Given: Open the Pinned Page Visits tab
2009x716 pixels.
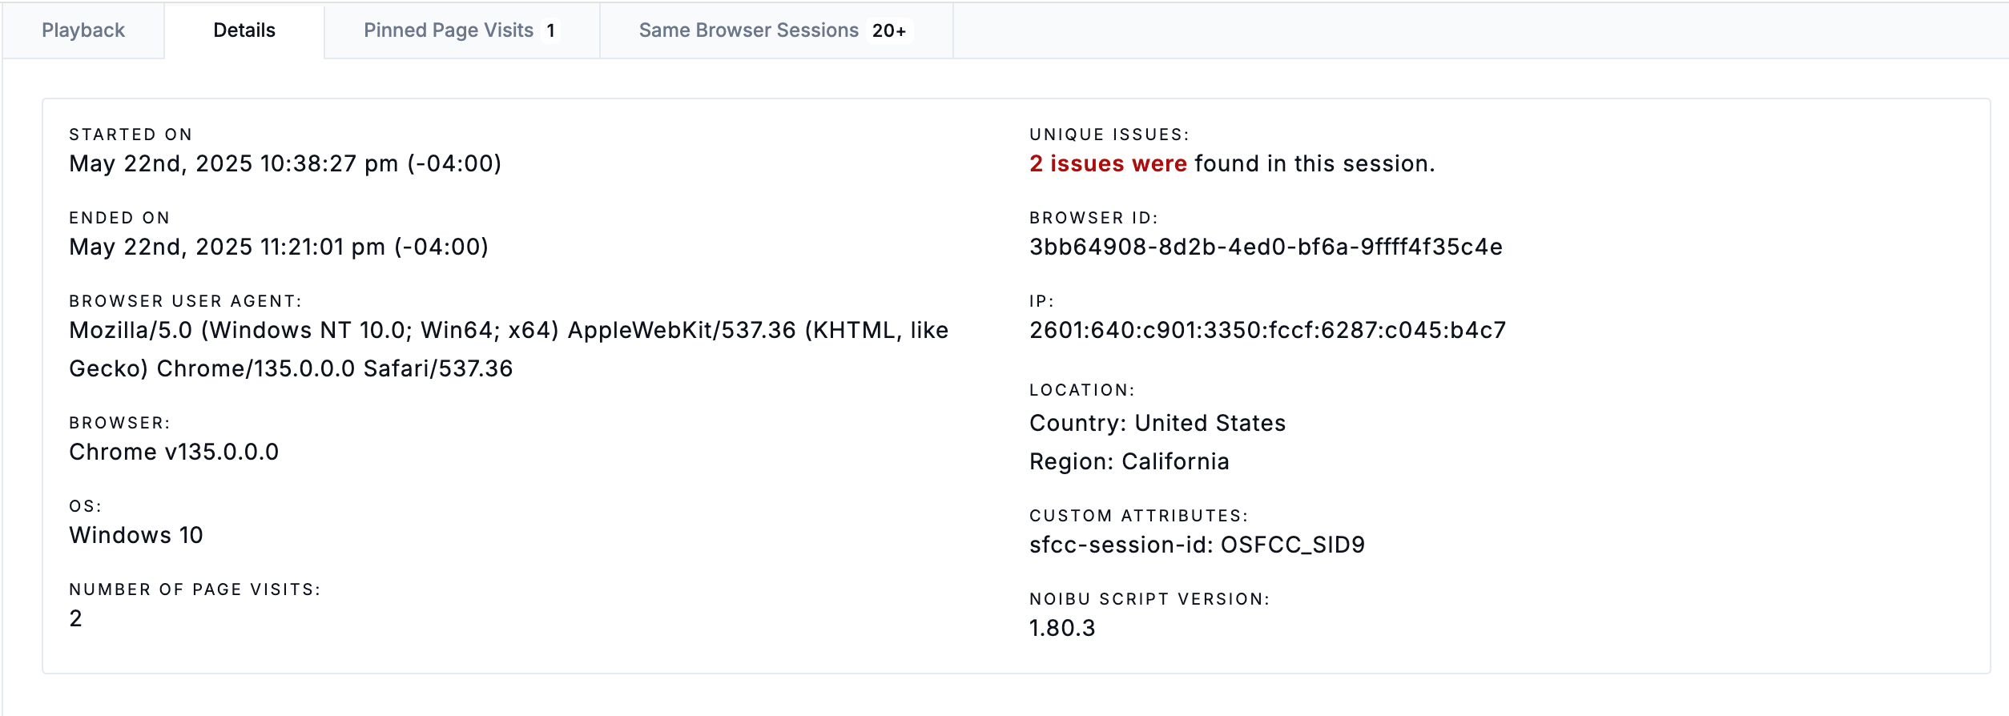Looking at the screenshot, I should click(x=462, y=30).
